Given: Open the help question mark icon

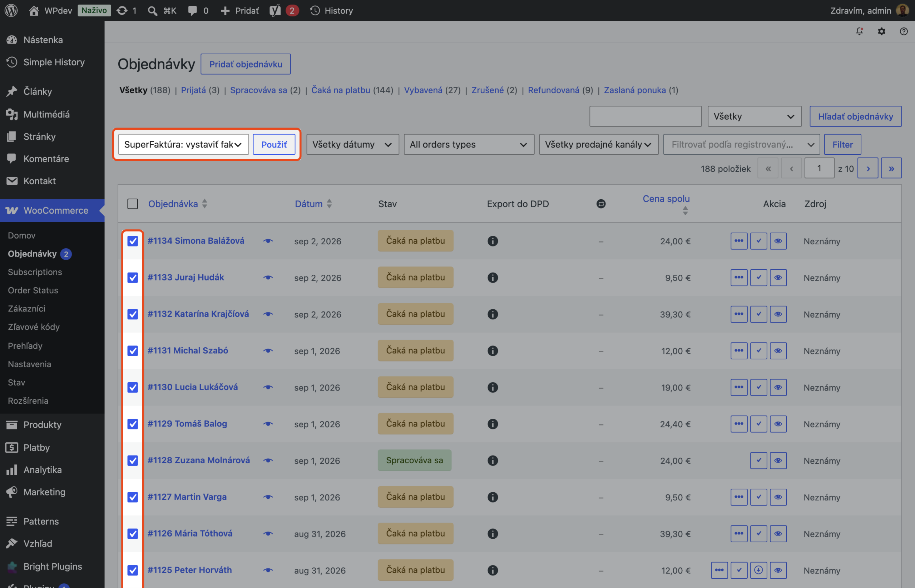Looking at the screenshot, I should [904, 31].
